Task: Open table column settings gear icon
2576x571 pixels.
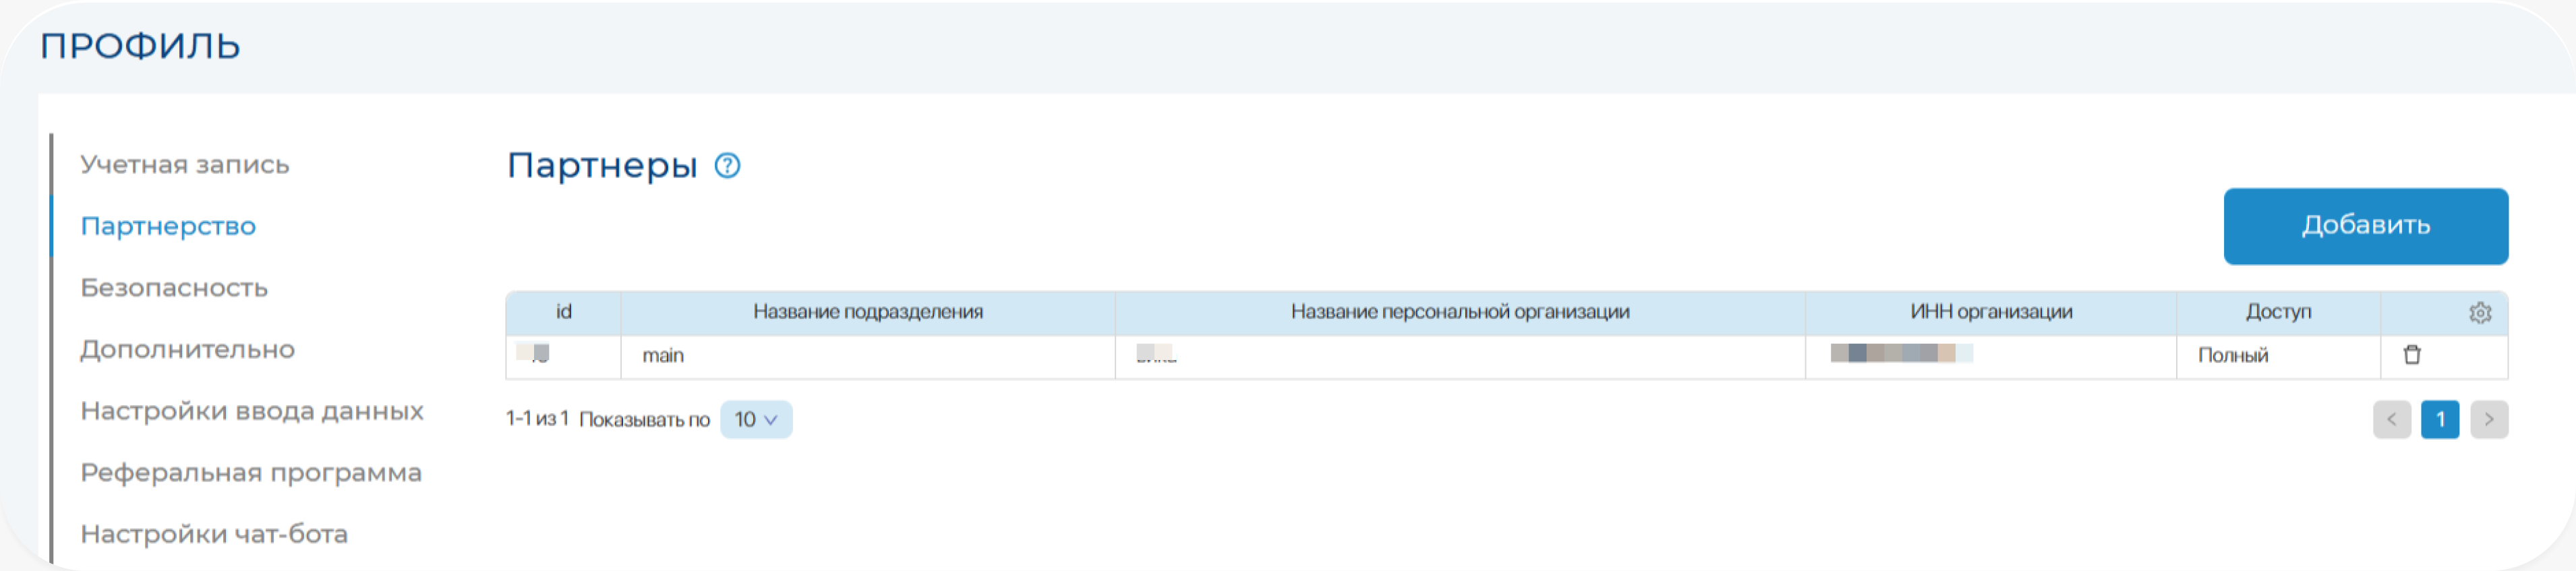Action: [2479, 313]
